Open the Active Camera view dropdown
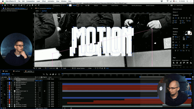Viewport: 194px width, 109px height. coord(81,68)
